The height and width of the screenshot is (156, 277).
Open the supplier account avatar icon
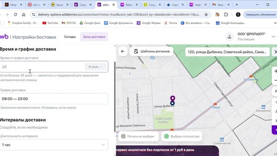coord(229,37)
